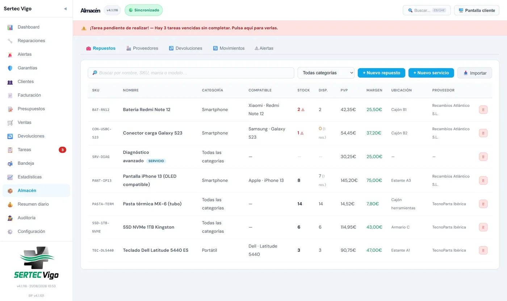The width and height of the screenshot is (507, 301).
Task: Click the SERTEC Vigo logo
Action: 36,263
